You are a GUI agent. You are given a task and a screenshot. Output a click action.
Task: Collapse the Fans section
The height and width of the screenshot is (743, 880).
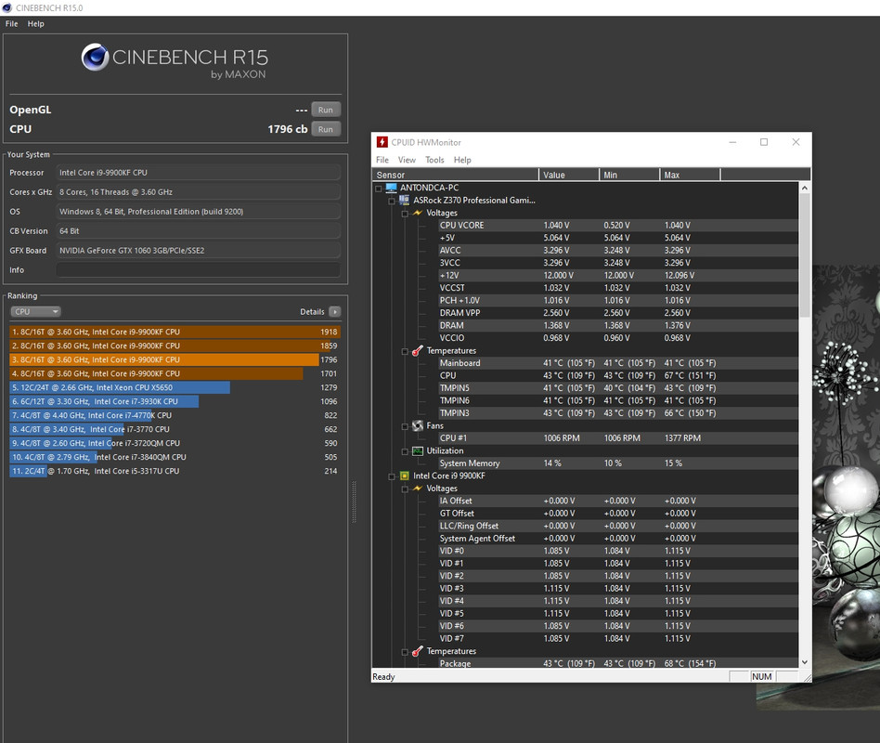[x=405, y=427]
